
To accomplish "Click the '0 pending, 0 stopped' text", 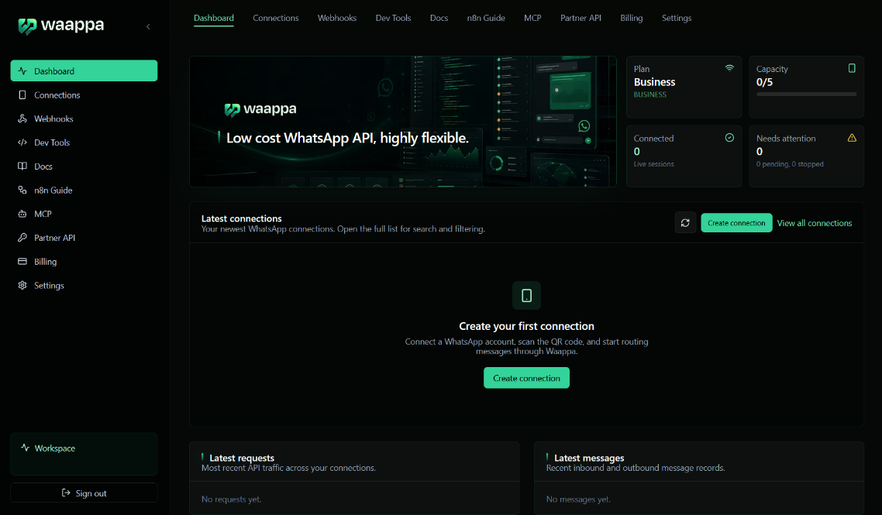I will pos(790,164).
